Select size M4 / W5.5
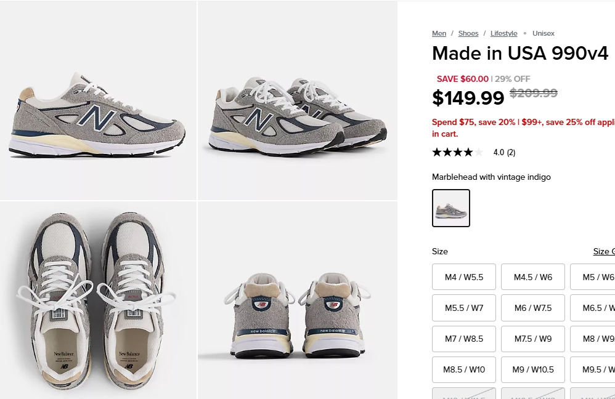This screenshot has height=399, width=615. tap(464, 277)
